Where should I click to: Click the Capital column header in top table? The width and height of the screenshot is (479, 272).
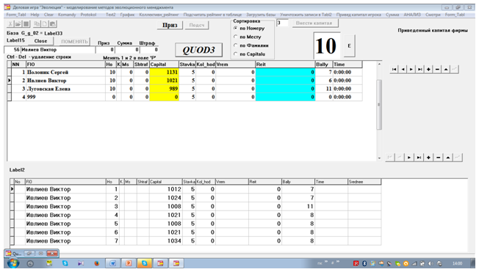pyautogui.click(x=164, y=65)
